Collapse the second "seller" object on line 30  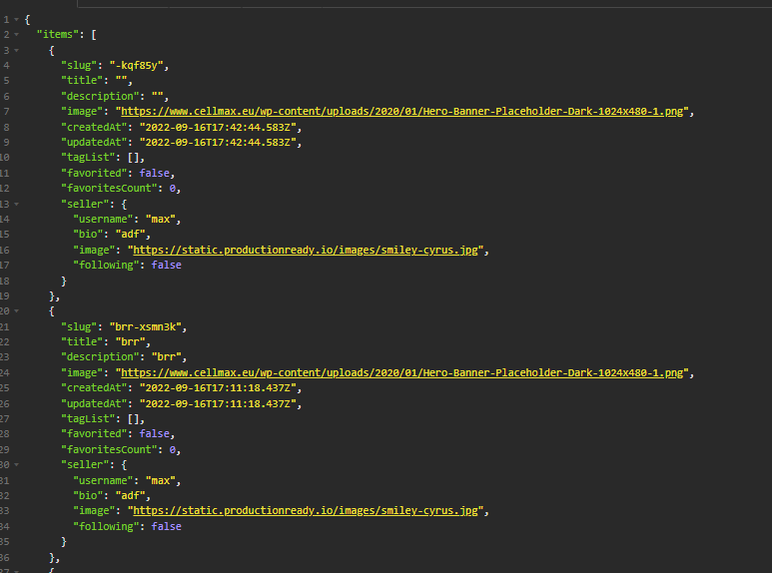[x=16, y=465]
